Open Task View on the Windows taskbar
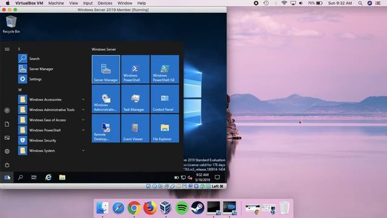387x218 pixels. (x=34, y=177)
